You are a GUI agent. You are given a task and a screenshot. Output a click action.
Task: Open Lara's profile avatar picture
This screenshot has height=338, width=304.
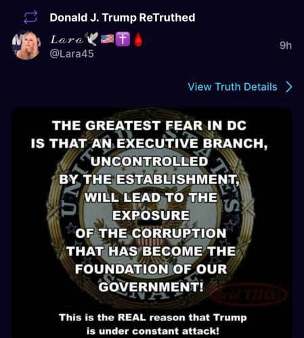26,46
